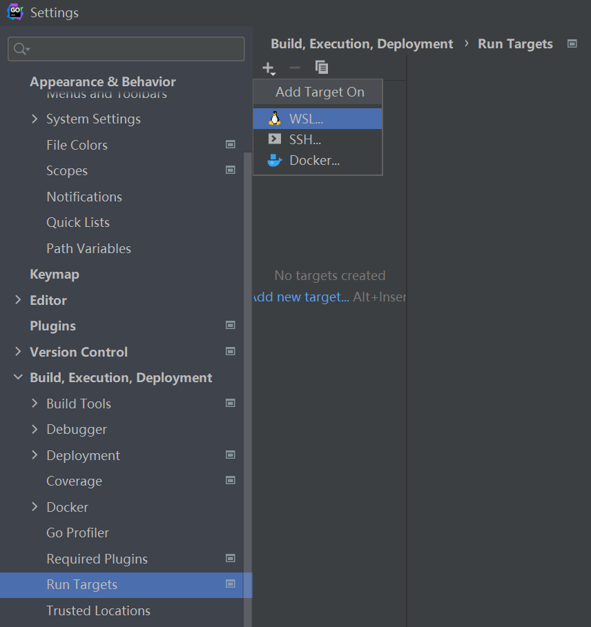Screen dimensions: 591x627
Task: Click the Remove target minus icon
Action: coord(295,68)
